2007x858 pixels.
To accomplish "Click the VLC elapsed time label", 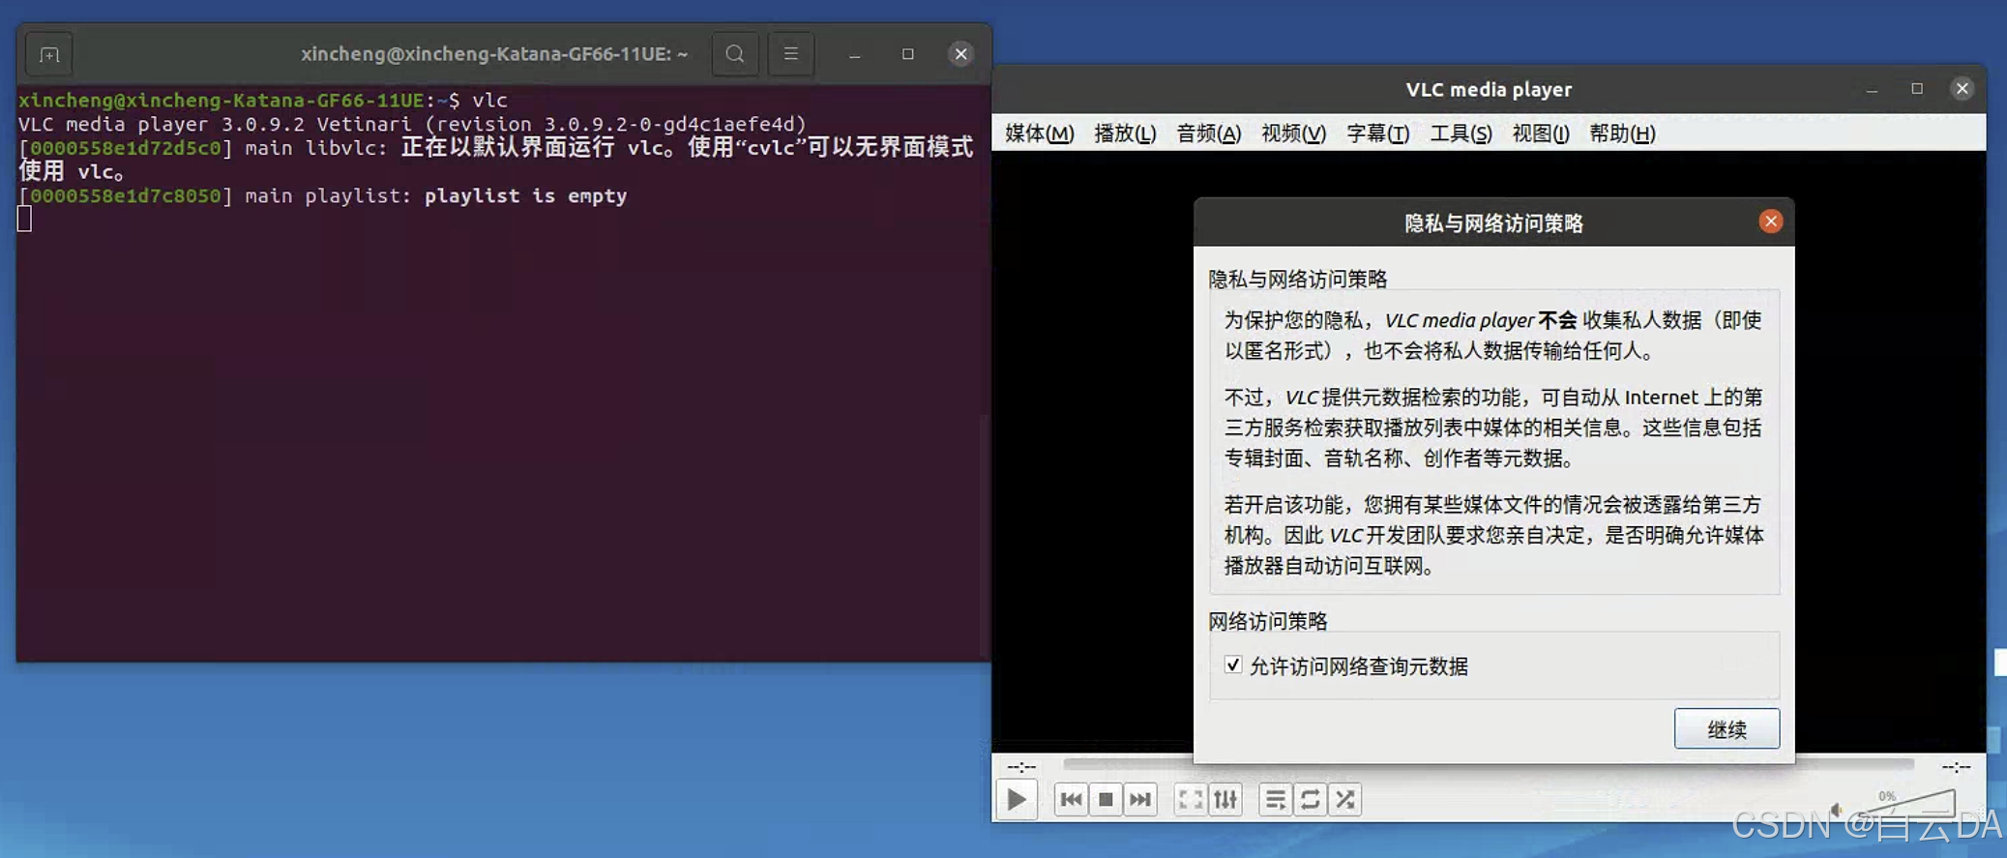I will pos(1020,766).
